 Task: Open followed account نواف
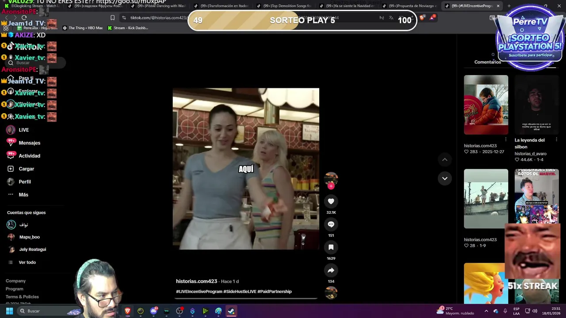(x=23, y=225)
